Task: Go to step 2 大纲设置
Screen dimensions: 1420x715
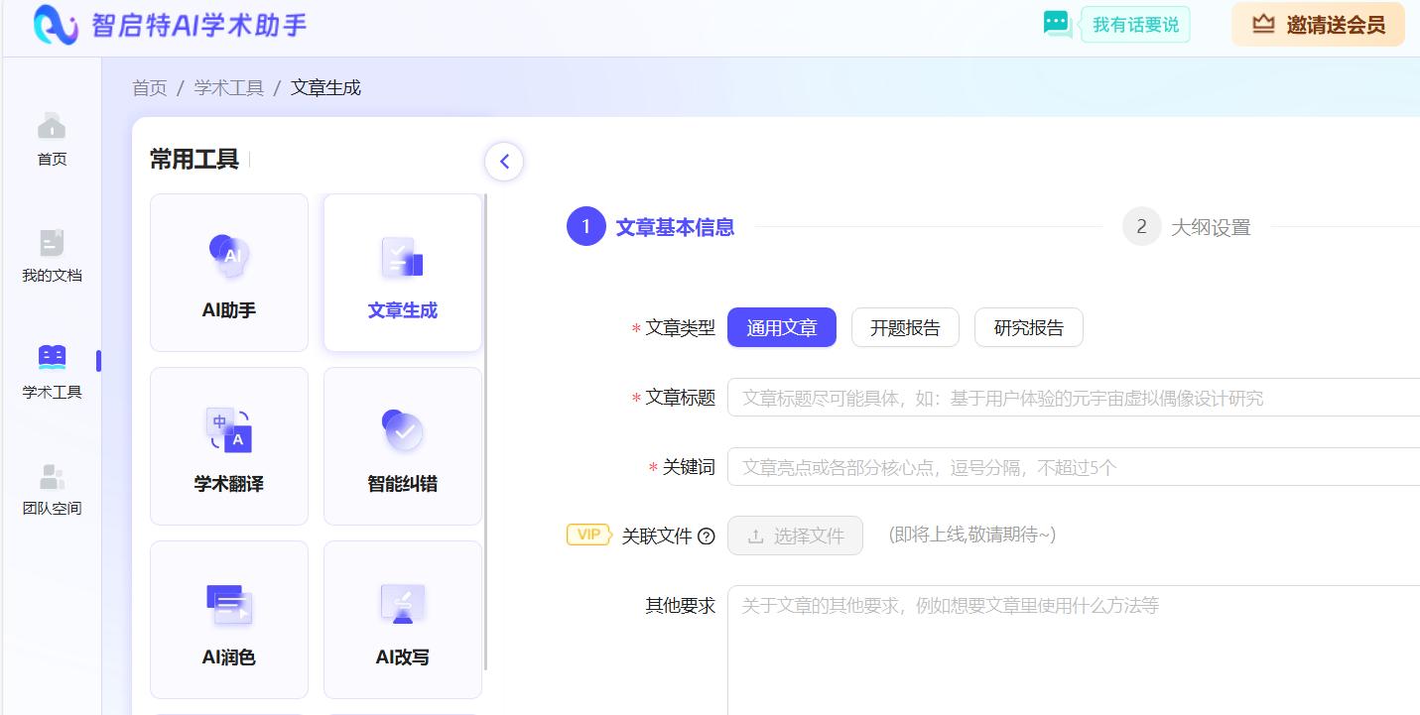Action: click(x=1187, y=227)
